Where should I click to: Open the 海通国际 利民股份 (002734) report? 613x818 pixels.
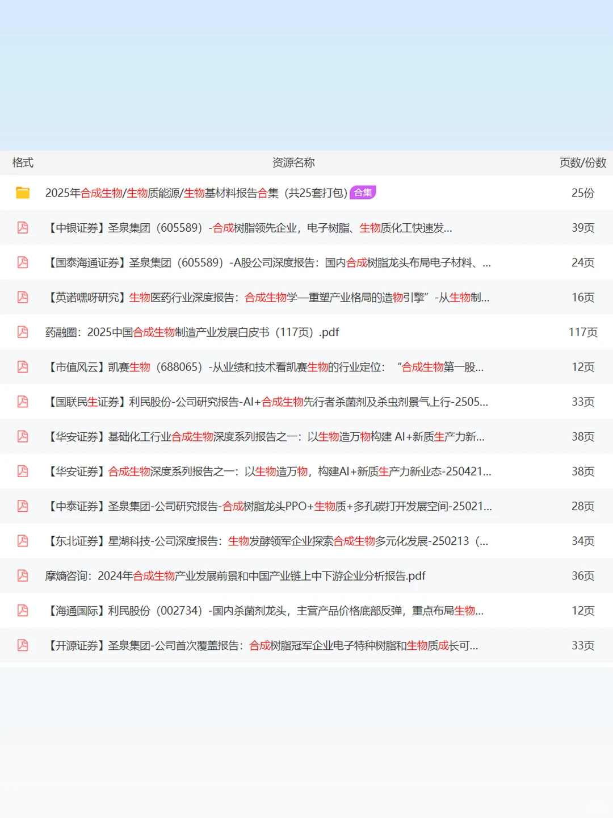[264, 610]
